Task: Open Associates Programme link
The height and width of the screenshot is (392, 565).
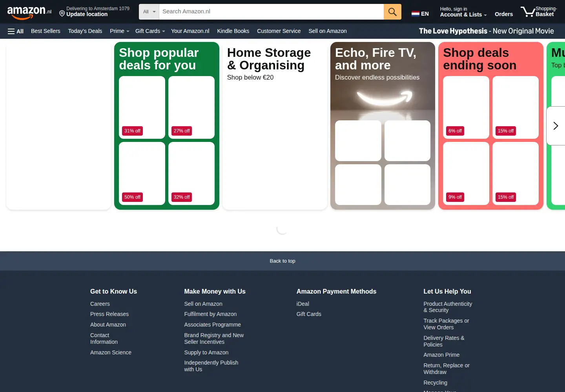Action: 213,325
